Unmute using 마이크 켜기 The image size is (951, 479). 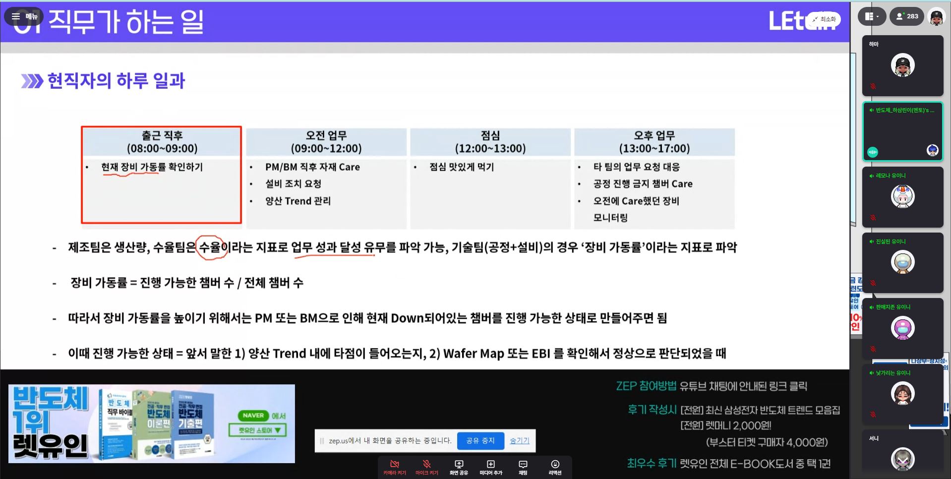[x=427, y=468]
